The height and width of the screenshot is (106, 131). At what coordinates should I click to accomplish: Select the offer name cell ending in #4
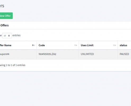point(4,54)
